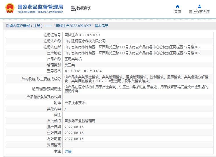The width and height of the screenshot is (216, 157).
Task: Click the 其他内容 label
Action: click(54, 109)
